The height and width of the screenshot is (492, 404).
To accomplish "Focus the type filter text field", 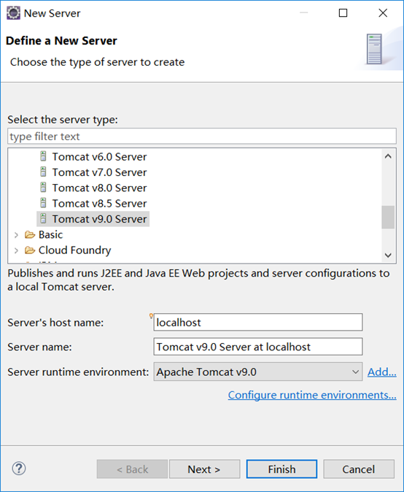I will pos(202,137).
